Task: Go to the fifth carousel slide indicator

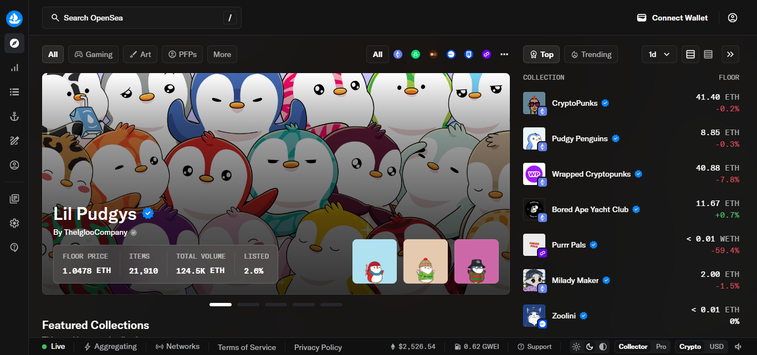Action: coord(331,305)
